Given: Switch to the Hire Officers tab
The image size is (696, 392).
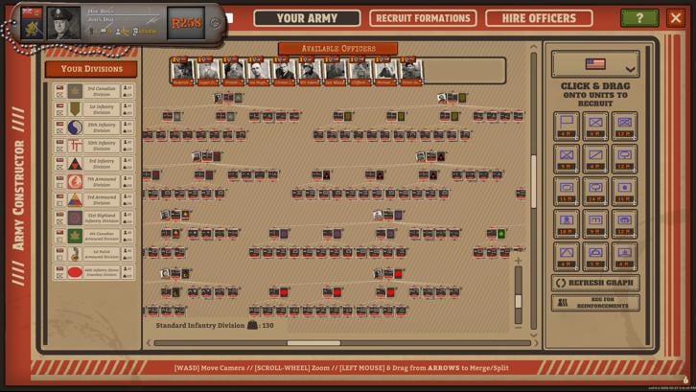Looking at the screenshot, I should pos(539,18).
